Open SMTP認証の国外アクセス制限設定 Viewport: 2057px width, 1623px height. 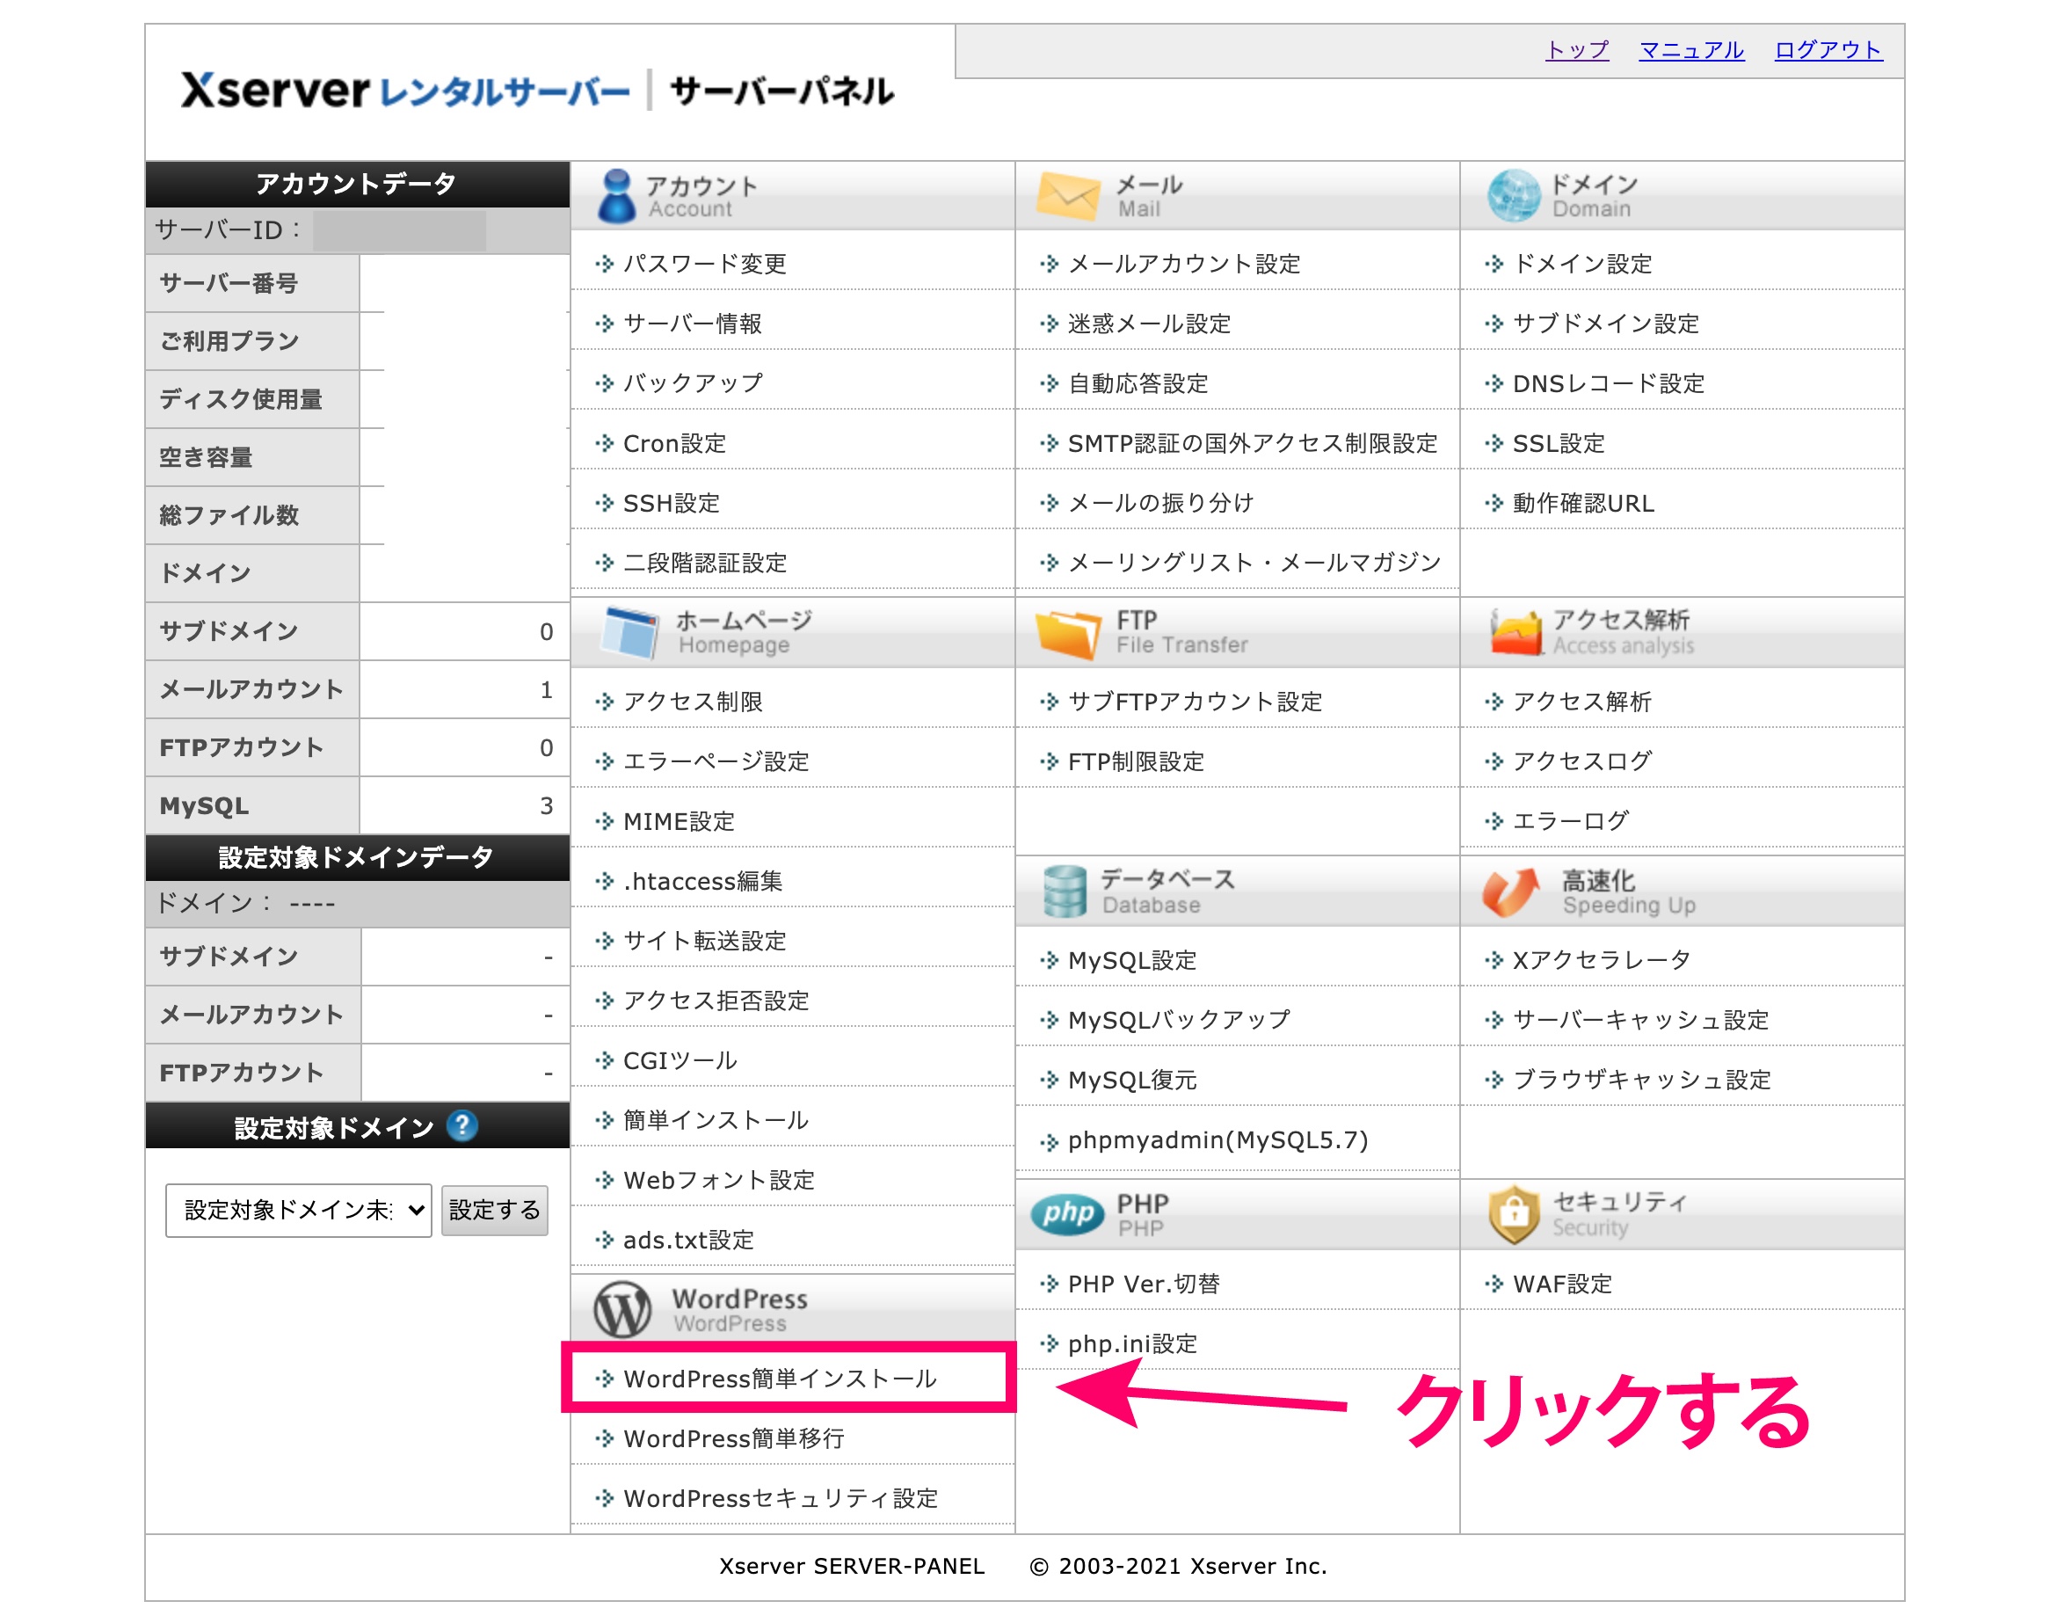click(1253, 443)
